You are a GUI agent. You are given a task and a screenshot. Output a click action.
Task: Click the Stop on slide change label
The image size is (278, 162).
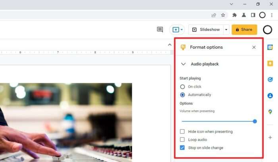pyautogui.click(x=206, y=148)
